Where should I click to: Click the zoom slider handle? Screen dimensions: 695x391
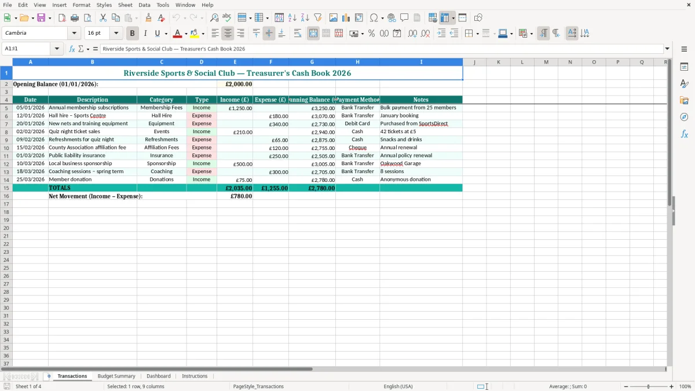coord(649,386)
